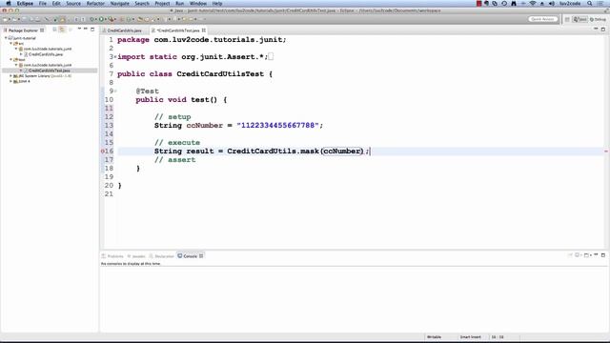Click the 'Writable' status bar entry

pos(434,337)
